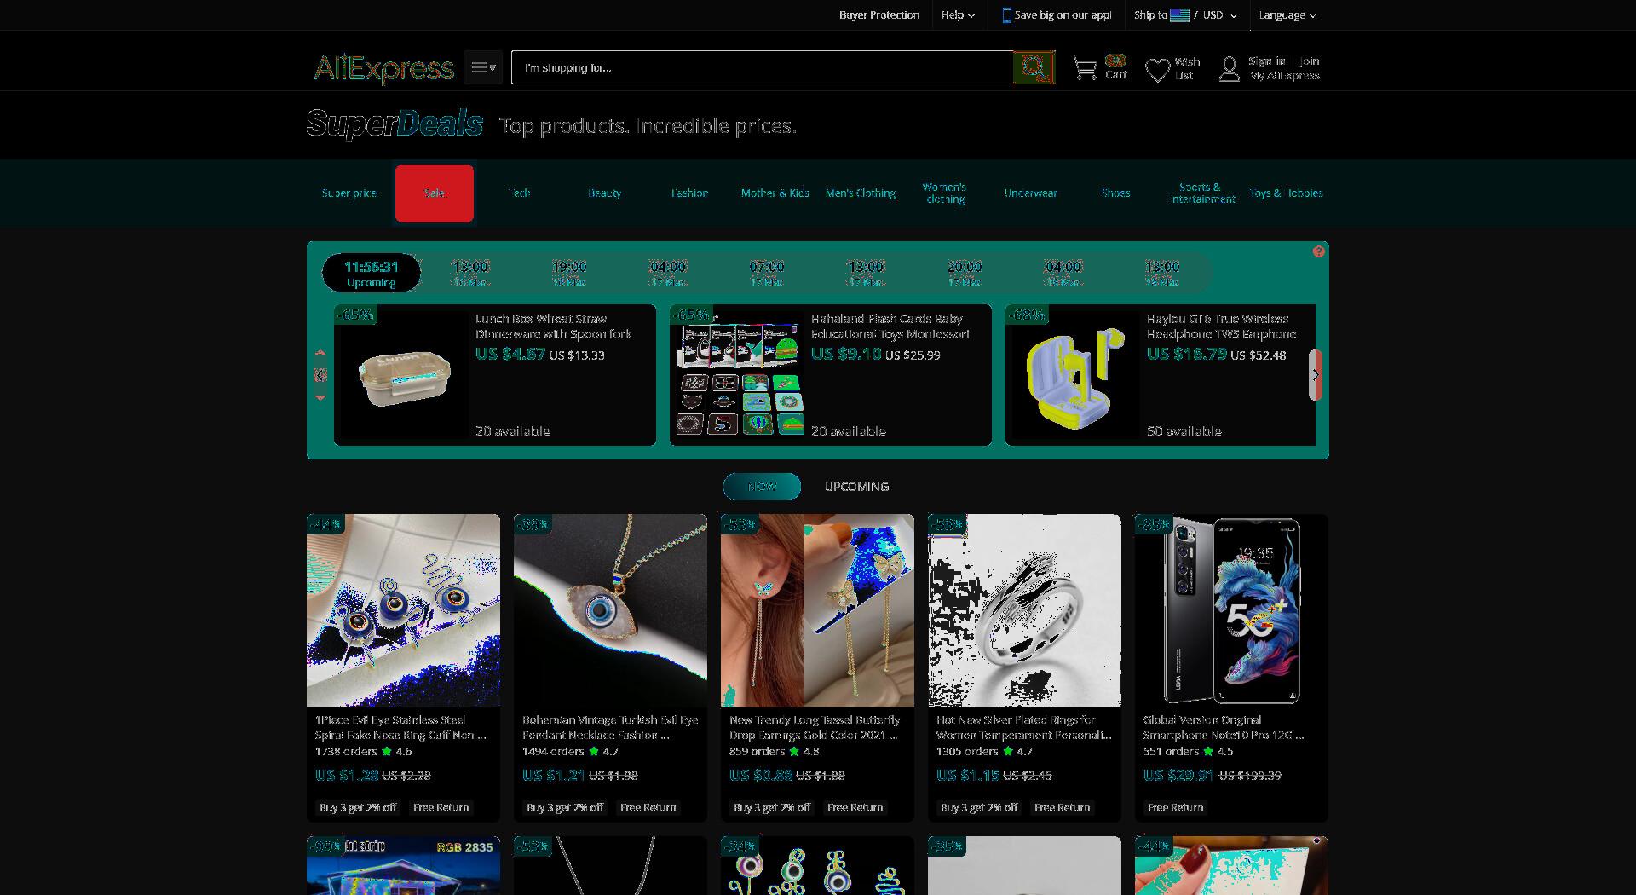Click the previous arrow of the deals carousel
The height and width of the screenshot is (895, 1636).
(320, 375)
